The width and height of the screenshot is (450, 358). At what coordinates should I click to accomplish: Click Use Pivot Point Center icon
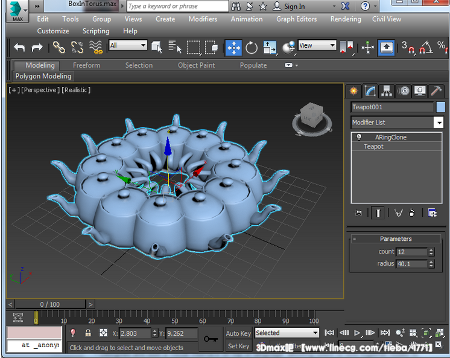coord(346,48)
